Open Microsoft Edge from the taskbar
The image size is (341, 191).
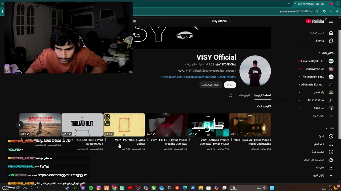pos(185,188)
